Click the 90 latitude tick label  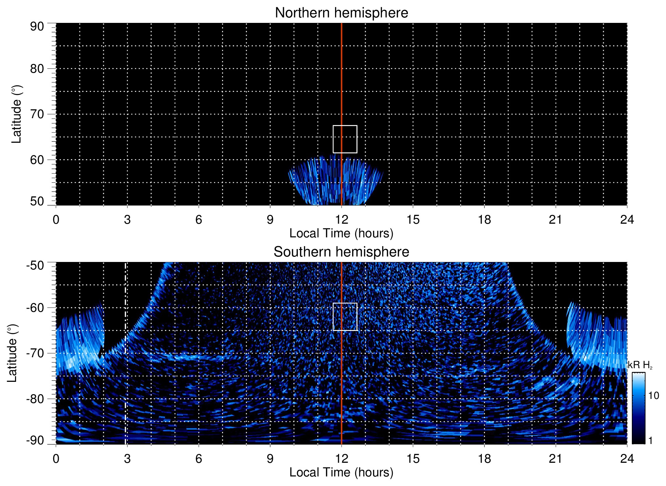[37, 27]
